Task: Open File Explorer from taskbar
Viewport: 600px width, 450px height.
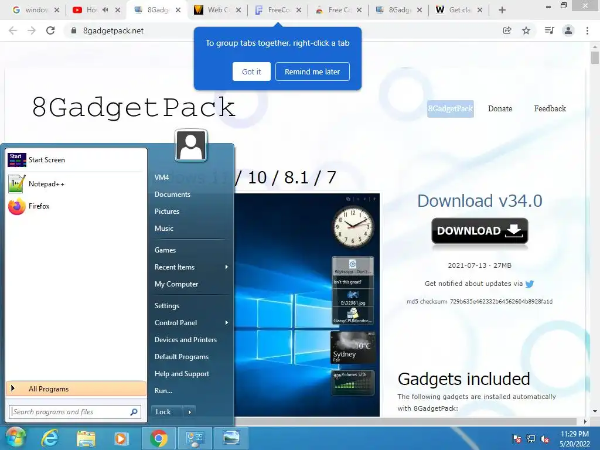Action: click(86, 438)
